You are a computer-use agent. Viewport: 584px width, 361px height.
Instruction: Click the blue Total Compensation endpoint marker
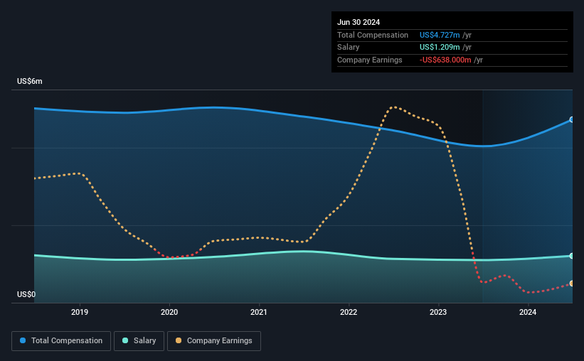point(571,119)
